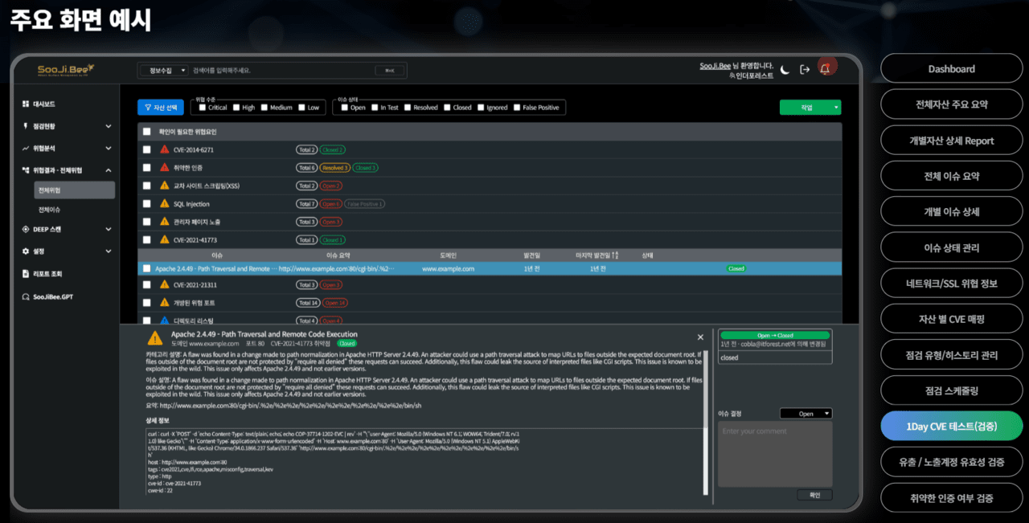Viewport: 1029px width, 523px height.
Task: Toggle dark mode moon icon
Action: coord(785,70)
